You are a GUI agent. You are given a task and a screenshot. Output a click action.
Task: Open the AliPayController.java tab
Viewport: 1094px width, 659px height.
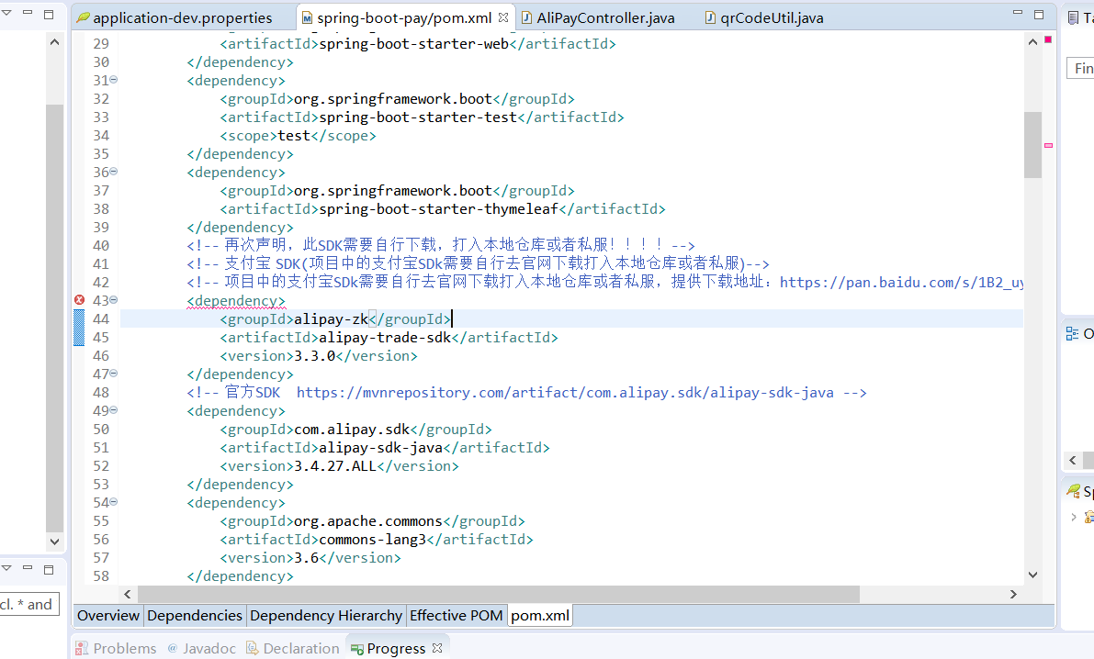pyautogui.click(x=598, y=17)
